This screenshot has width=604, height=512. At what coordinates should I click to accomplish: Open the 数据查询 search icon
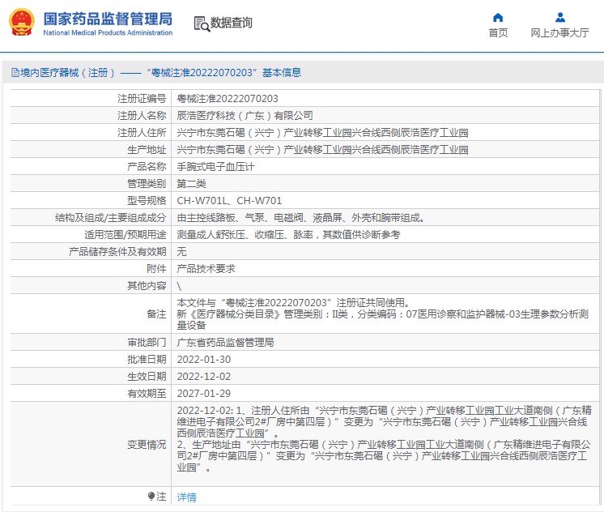(202, 23)
